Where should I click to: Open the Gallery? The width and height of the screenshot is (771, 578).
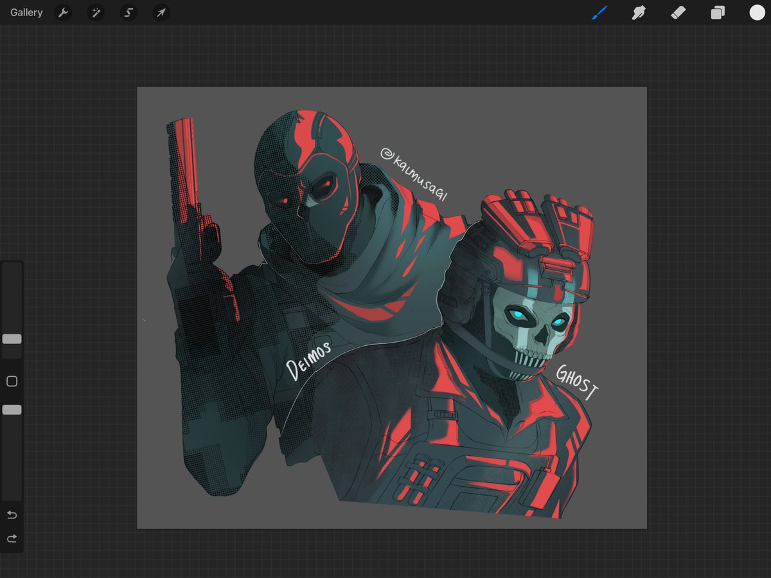tap(26, 12)
